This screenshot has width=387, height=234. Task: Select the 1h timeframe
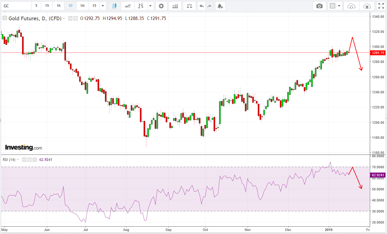tap(58, 6)
